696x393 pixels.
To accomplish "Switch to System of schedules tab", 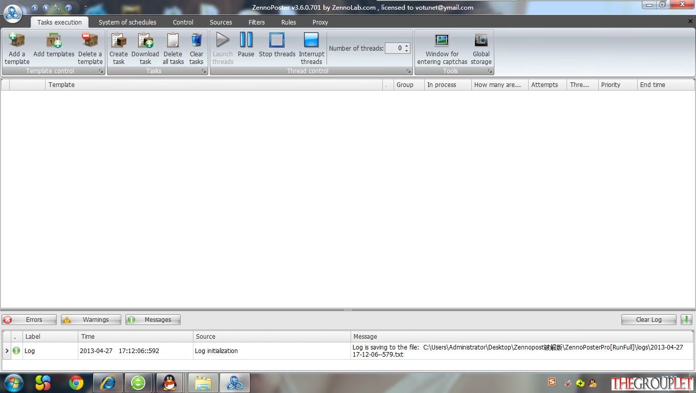I will pos(127,22).
